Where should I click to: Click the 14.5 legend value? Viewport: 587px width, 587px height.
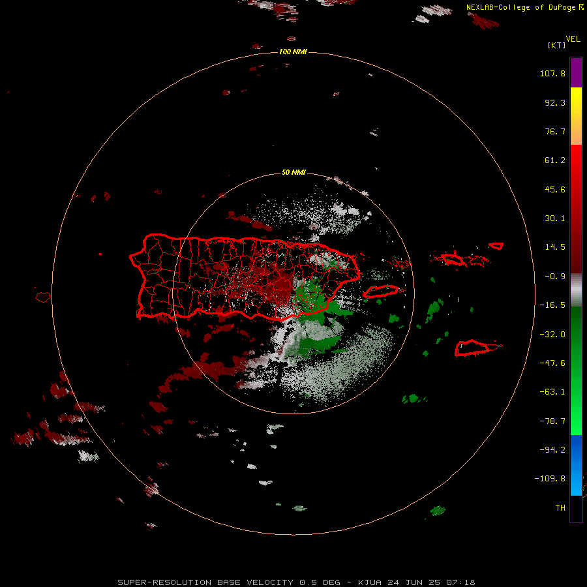pyautogui.click(x=555, y=247)
